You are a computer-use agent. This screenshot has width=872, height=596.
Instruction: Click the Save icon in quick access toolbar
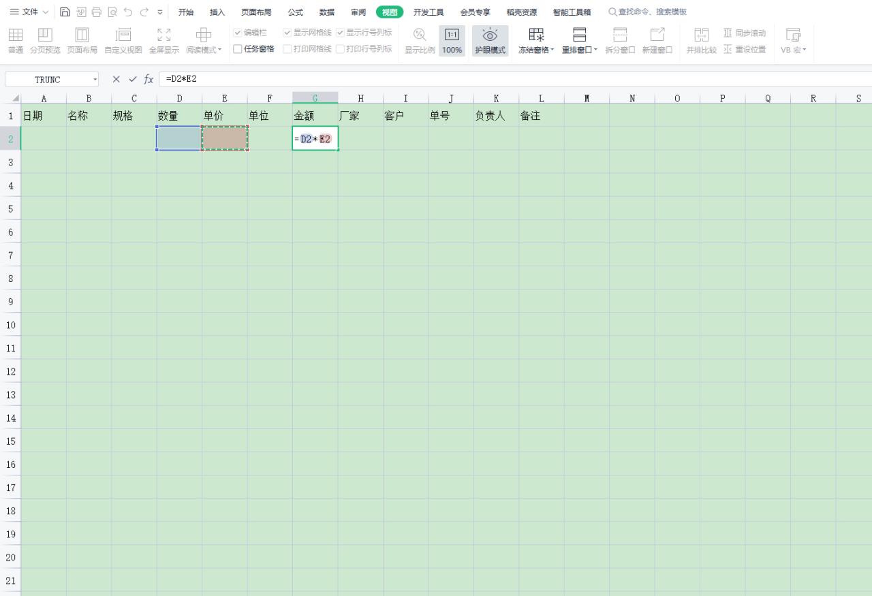coord(65,12)
